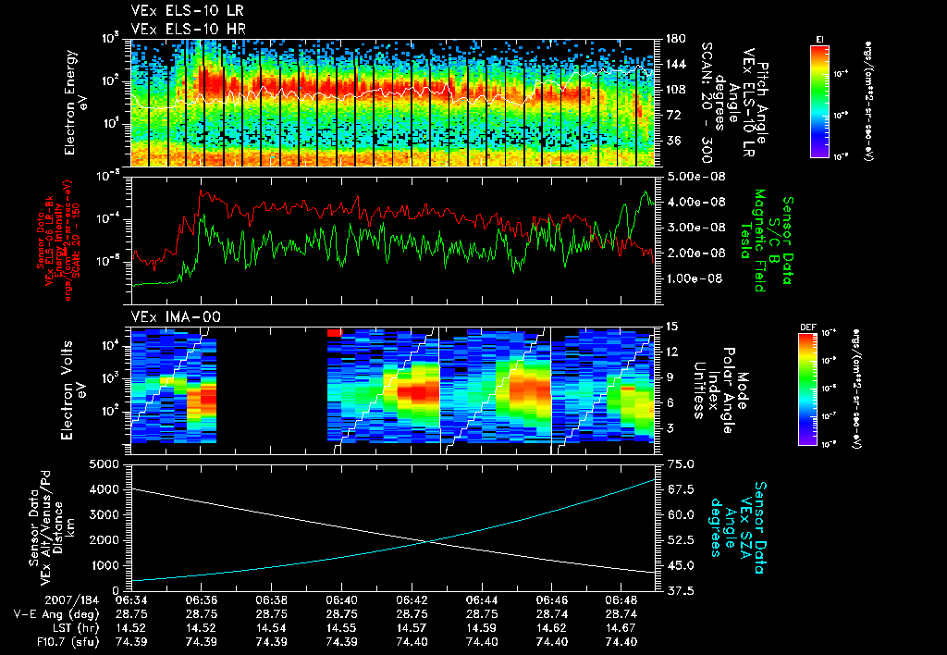Click the green Magnetic Field Tesla label
Viewport: 947px width, 655px height.
753,241
